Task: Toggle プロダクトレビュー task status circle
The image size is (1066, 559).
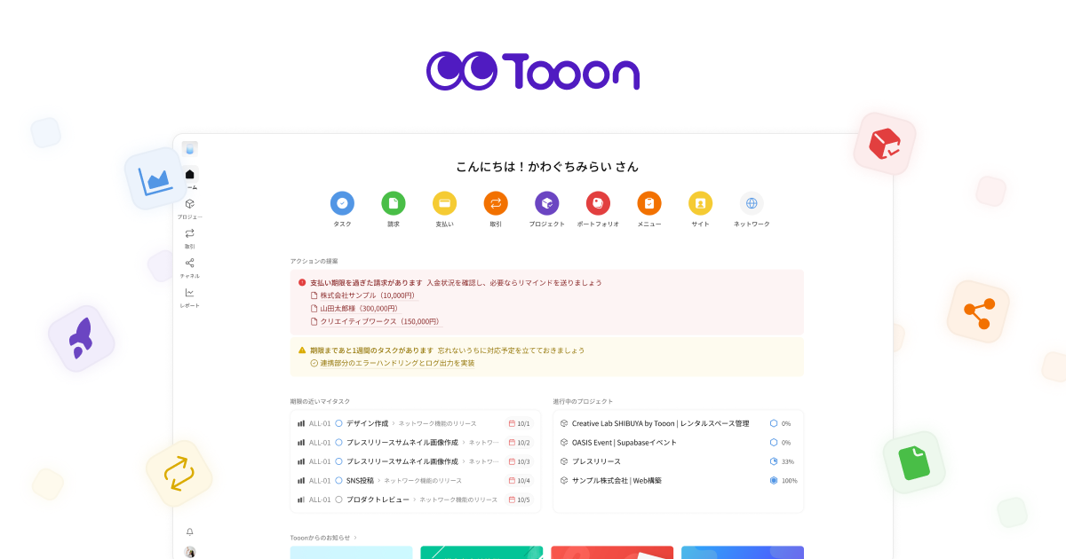Action: pos(338,500)
